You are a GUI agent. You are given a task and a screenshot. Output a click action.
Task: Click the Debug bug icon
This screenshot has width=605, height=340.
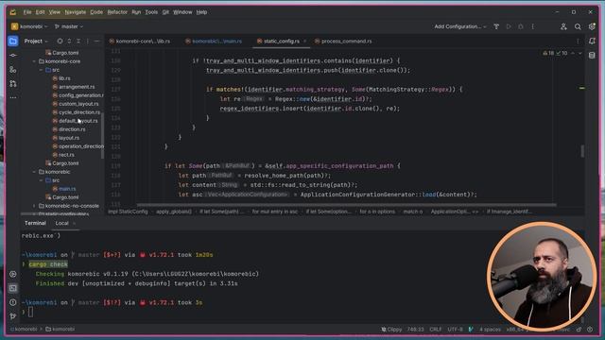(521, 26)
